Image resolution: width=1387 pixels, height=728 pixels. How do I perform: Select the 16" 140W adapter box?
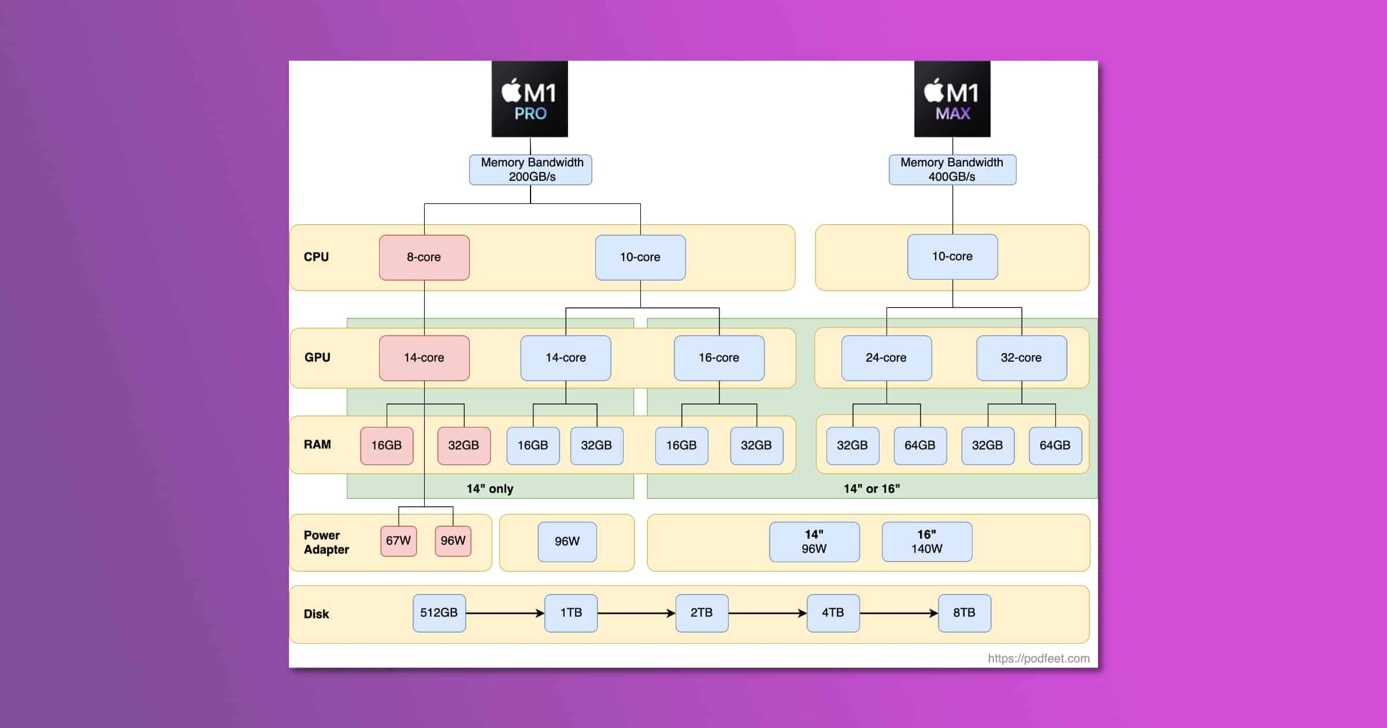pos(926,542)
